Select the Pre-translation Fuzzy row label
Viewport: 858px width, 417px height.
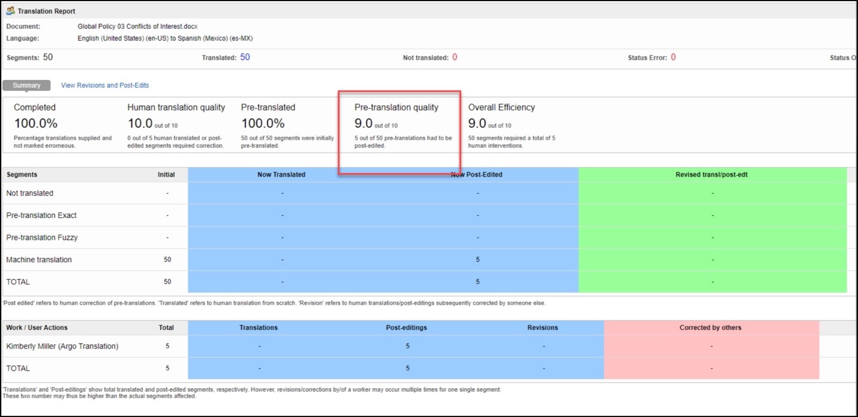point(42,238)
